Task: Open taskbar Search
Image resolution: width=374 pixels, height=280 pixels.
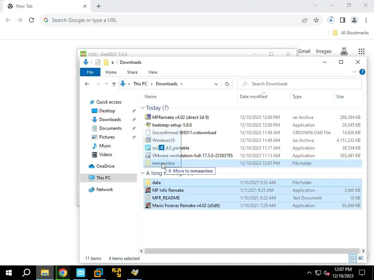Action: tap(27, 273)
